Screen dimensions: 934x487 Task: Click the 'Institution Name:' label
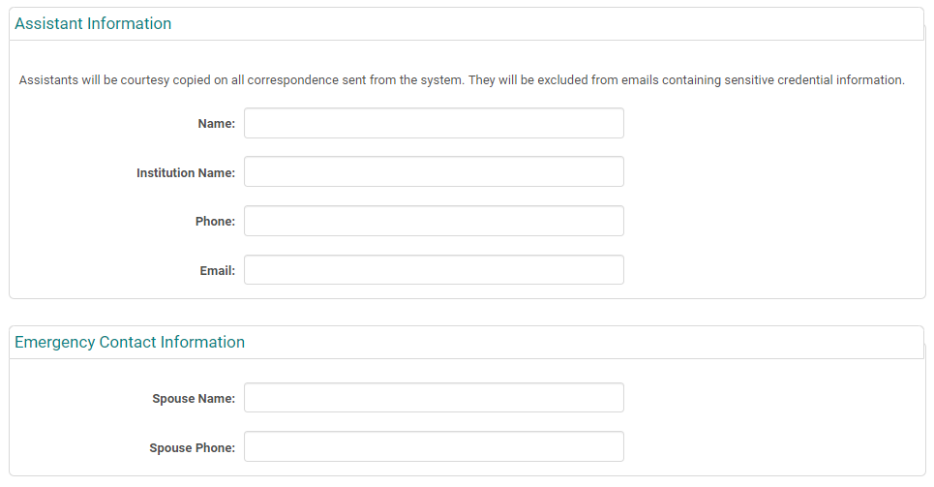pyautogui.click(x=186, y=173)
